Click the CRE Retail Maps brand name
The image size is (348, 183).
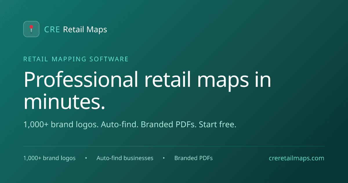tap(75, 29)
